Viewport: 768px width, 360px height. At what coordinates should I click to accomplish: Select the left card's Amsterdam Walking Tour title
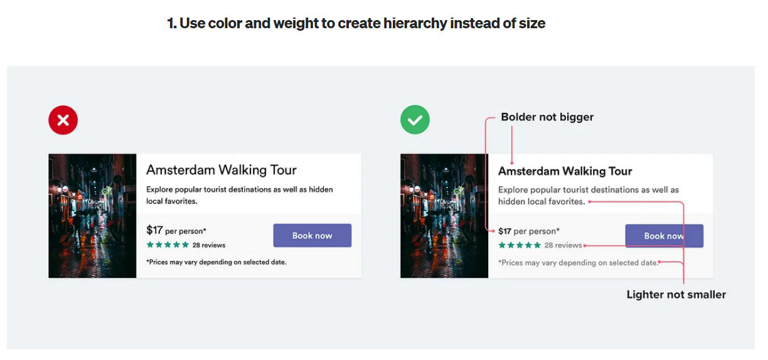[x=221, y=170]
